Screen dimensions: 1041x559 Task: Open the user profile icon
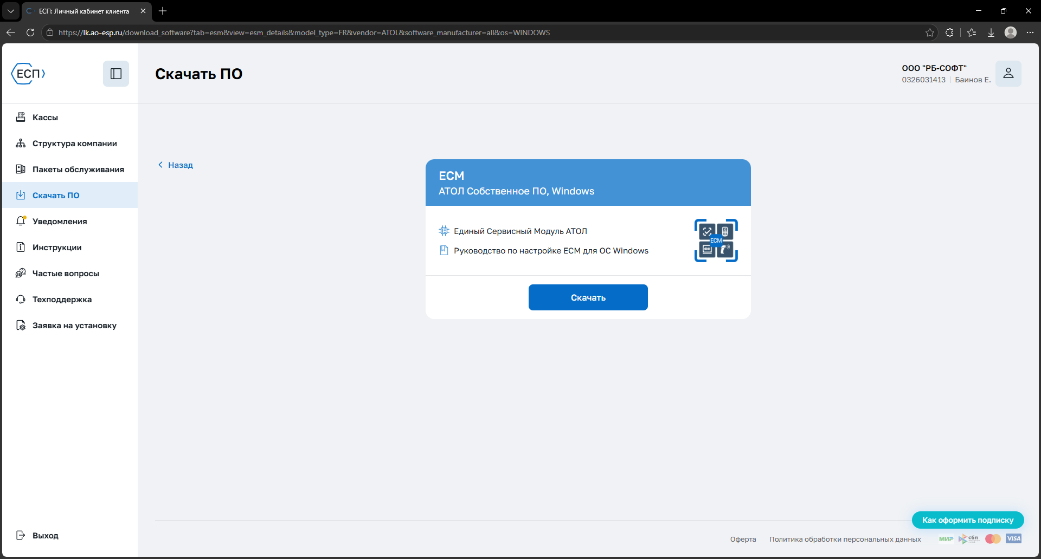tap(1008, 74)
